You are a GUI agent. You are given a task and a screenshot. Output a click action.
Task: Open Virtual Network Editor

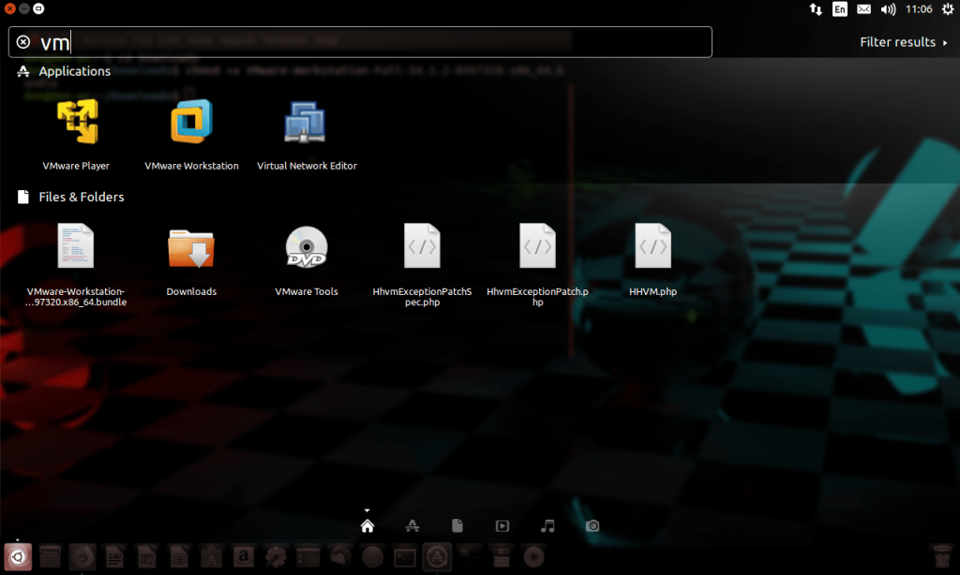click(307, 135)
